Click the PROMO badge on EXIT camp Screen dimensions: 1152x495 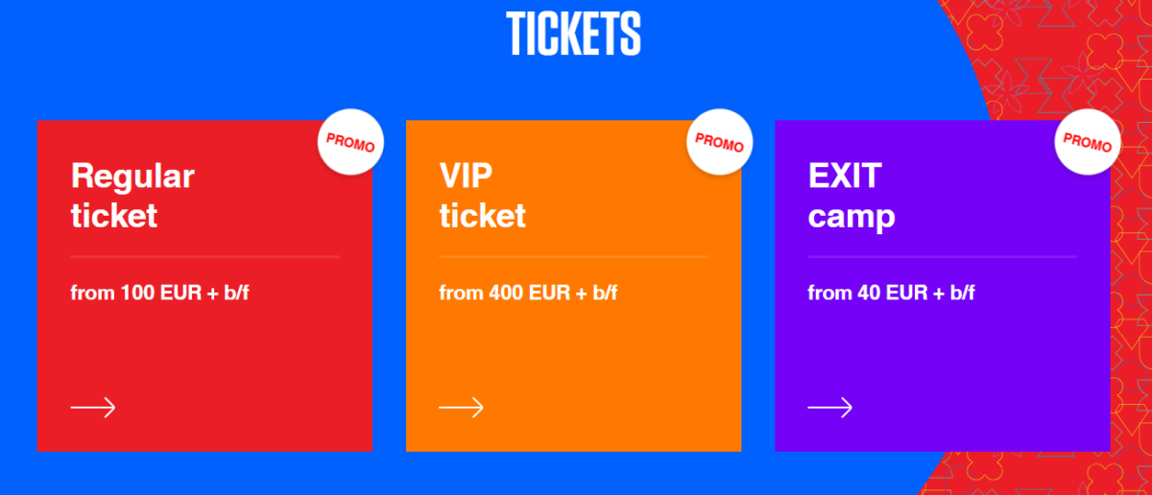pyautogui.click(x=1088, y=142)
